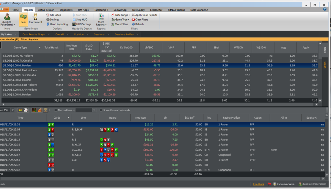Close the Sessions report tab

(x=108, y=34)
